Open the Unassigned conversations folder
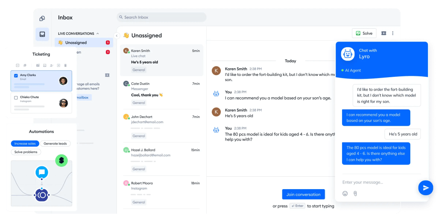The image size is (439, 214). coord(76,42)
